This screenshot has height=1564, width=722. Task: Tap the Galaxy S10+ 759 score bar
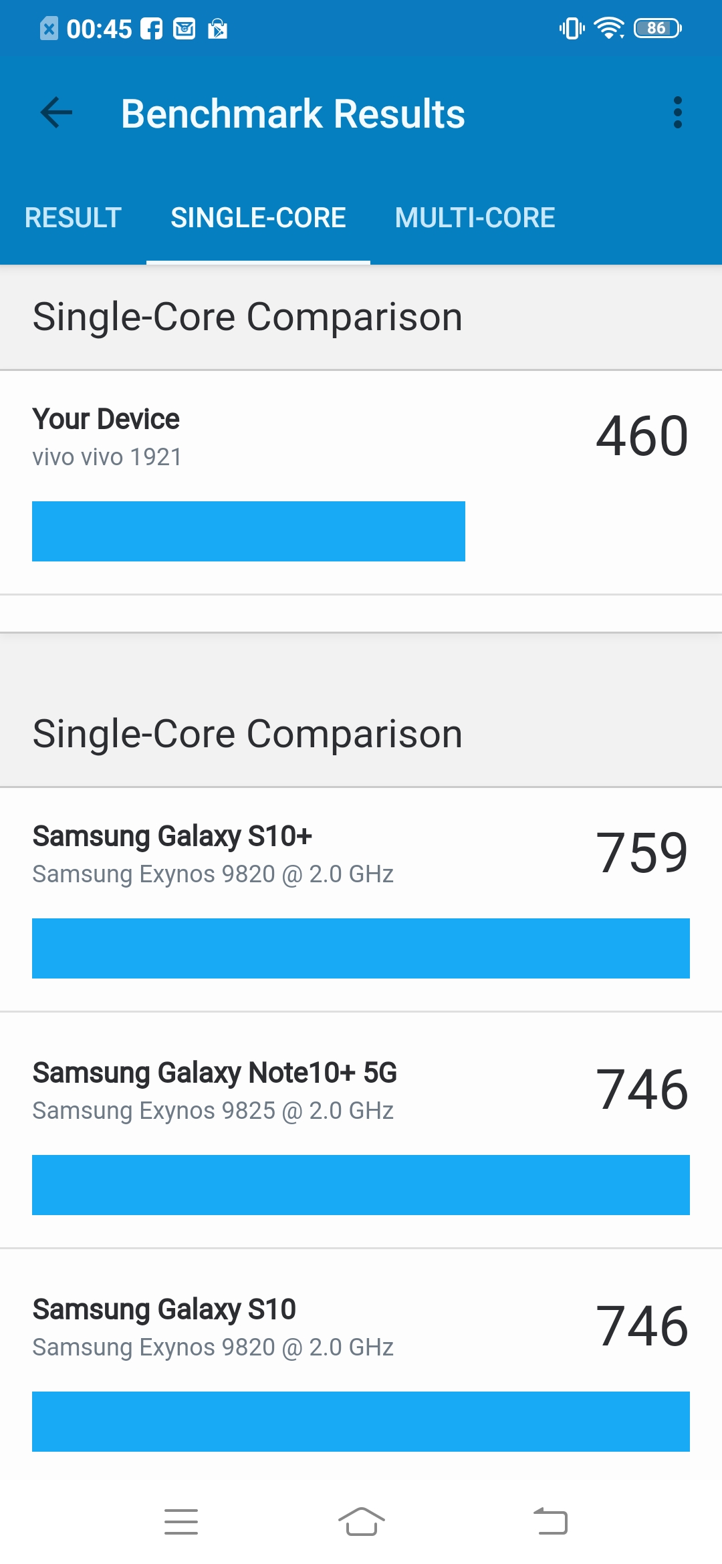[361, 948]
